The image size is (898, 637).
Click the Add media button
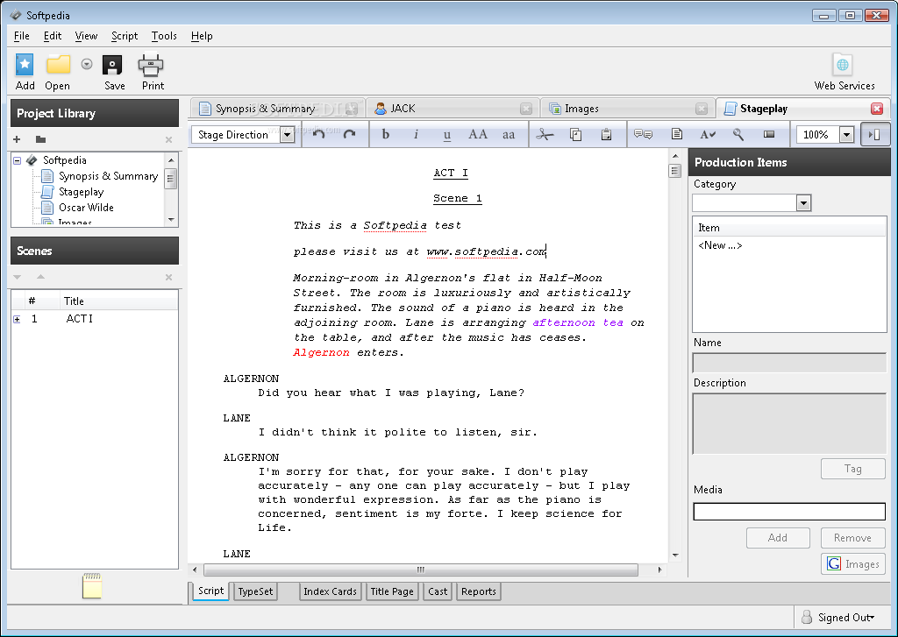778,537
